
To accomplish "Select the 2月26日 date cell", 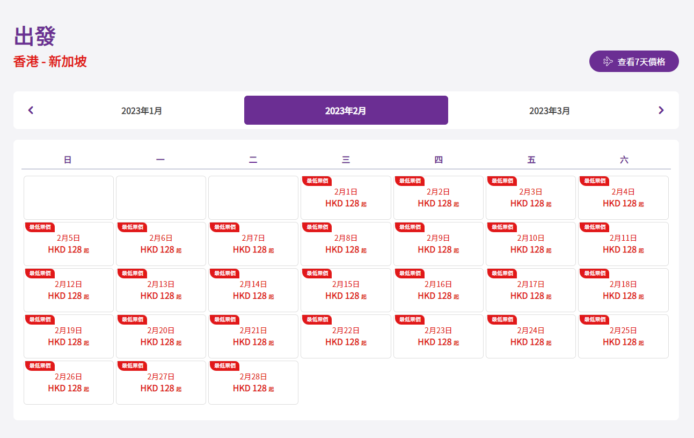I will click(x=69, y=383).
